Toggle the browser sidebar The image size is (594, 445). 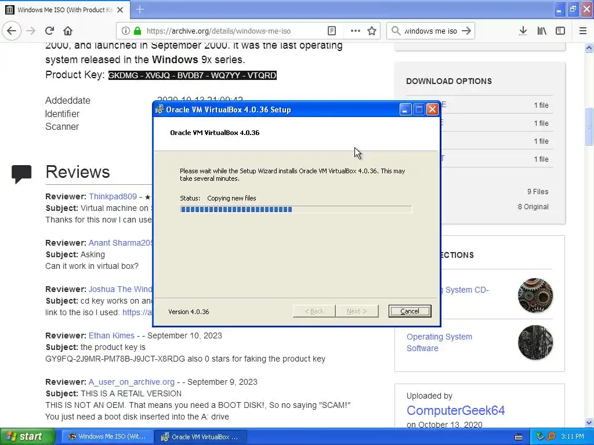[x=560, y=31]
